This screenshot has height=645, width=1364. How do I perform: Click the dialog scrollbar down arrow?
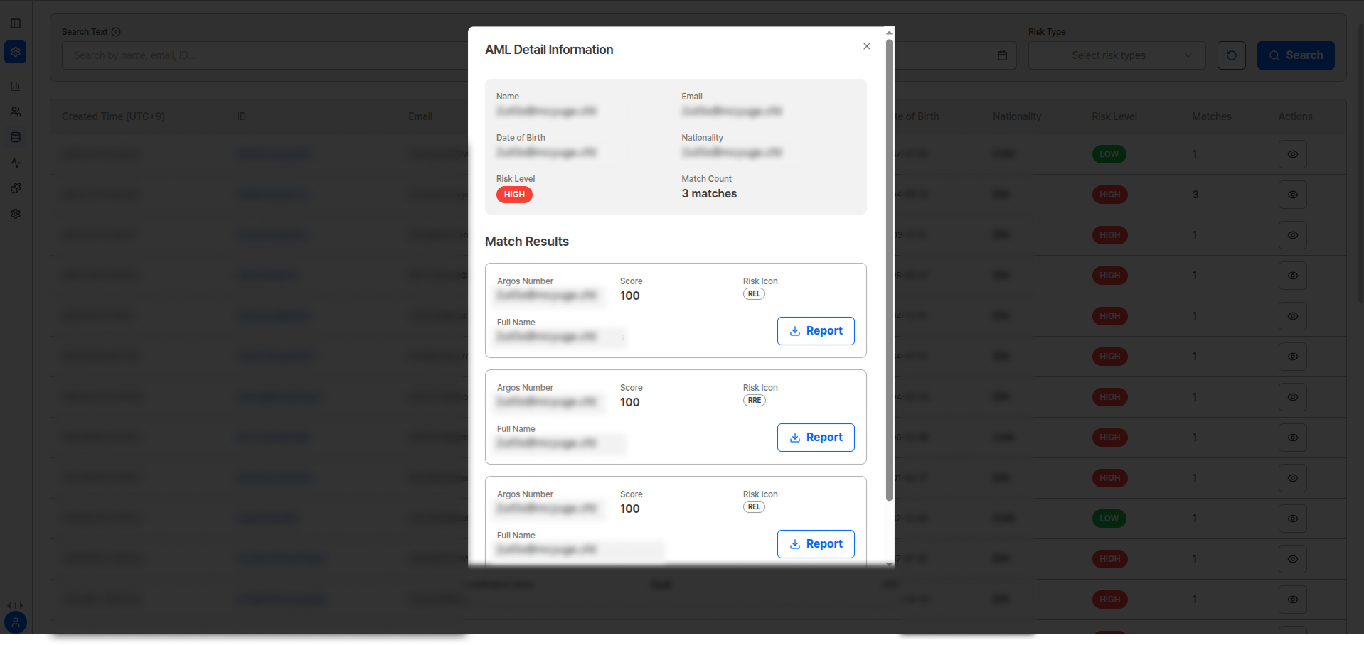pyautogui.click(x=889, y=564)
